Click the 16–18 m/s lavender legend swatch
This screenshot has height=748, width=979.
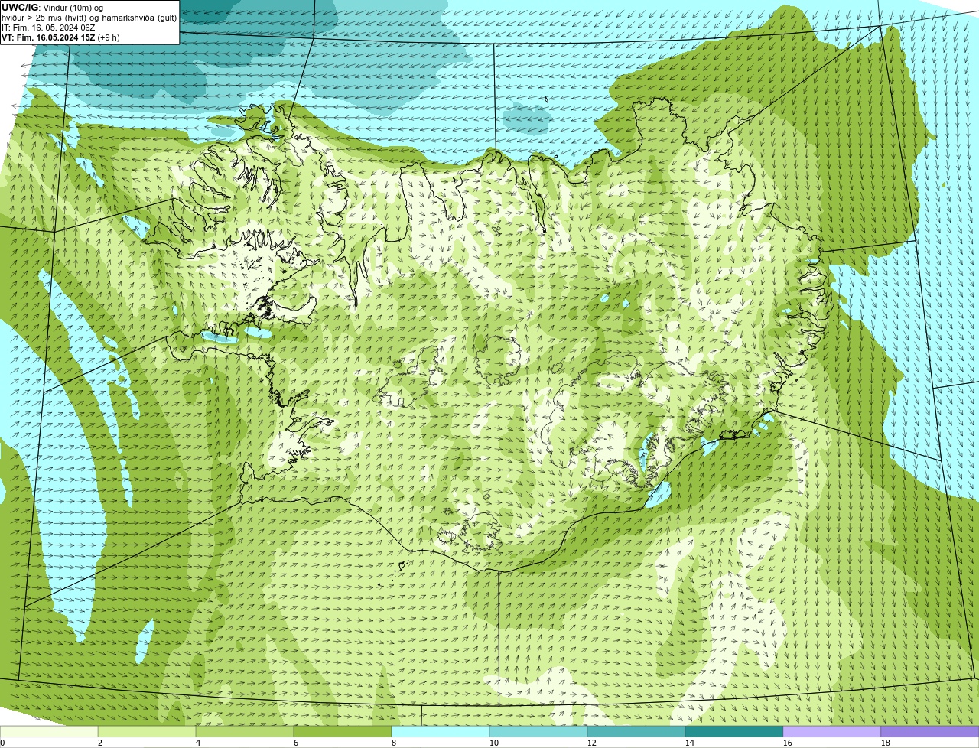click(x=832, y=731)
